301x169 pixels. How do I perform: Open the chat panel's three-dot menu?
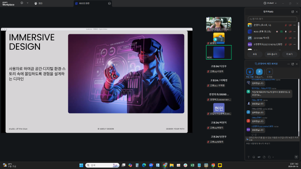tap(288, 64)
